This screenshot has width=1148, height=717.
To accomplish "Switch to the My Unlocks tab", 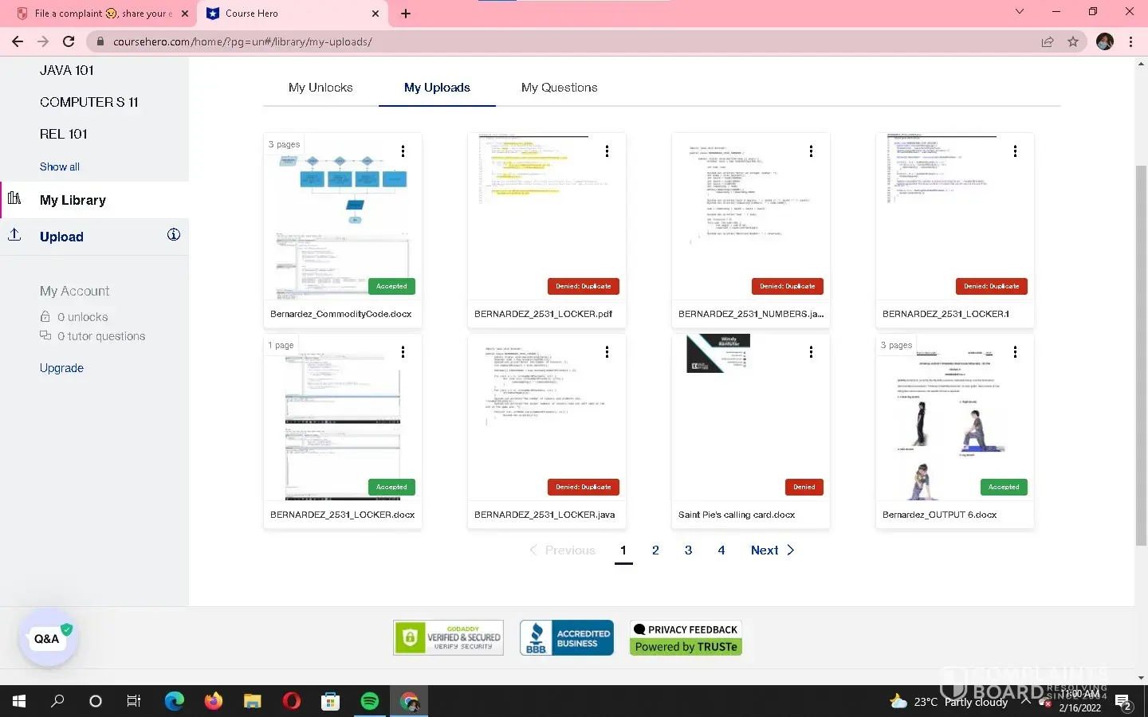I will pos(320,88).
